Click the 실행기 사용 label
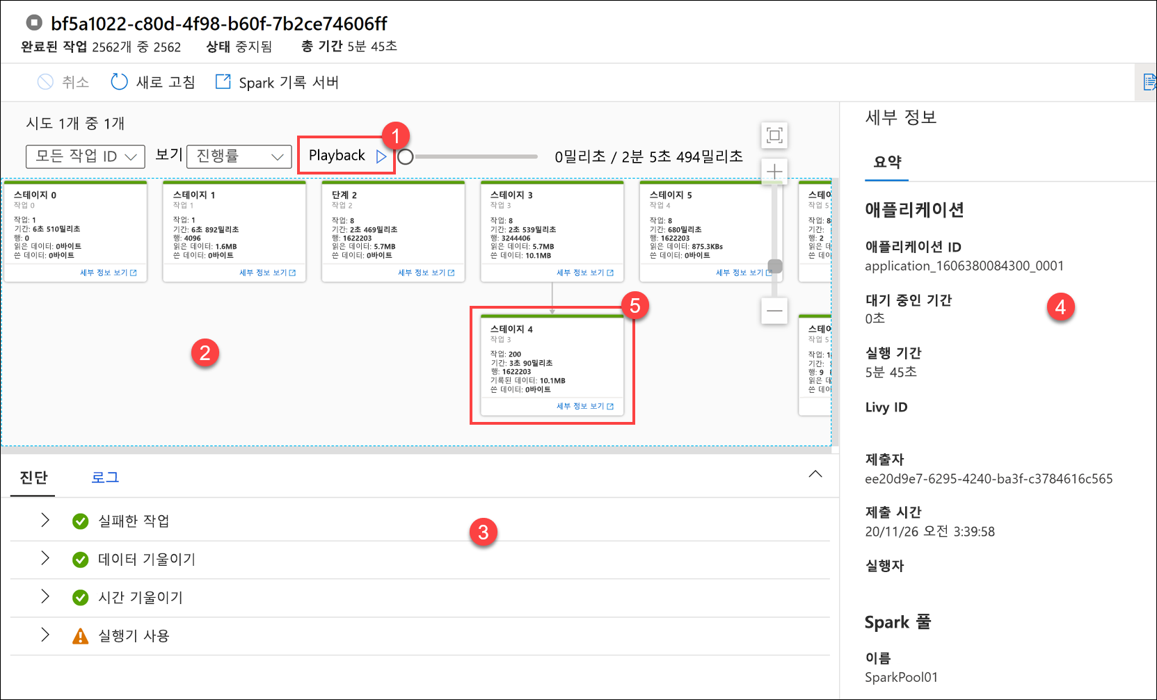1157x700 pixels. coord(134,636)
